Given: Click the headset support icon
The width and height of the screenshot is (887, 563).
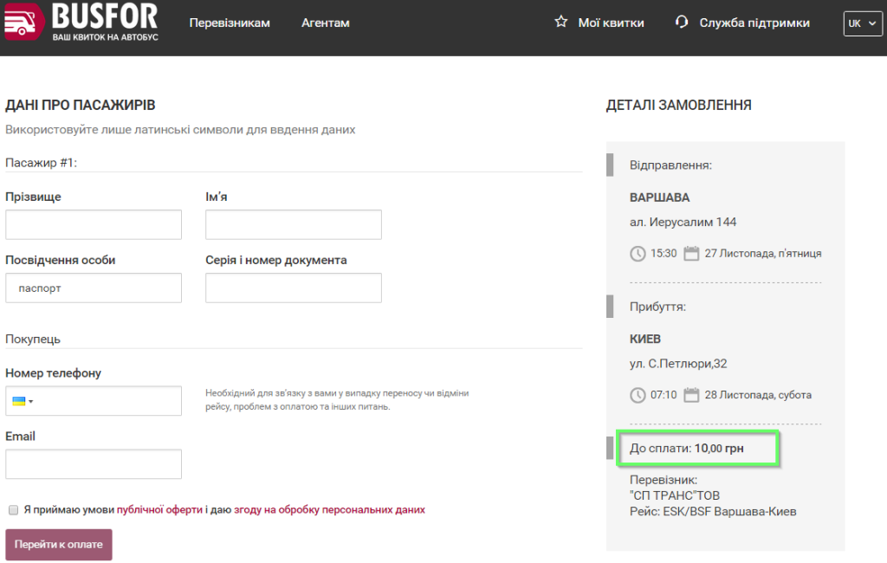Looking at the screenshot, I should coord(682,22).
